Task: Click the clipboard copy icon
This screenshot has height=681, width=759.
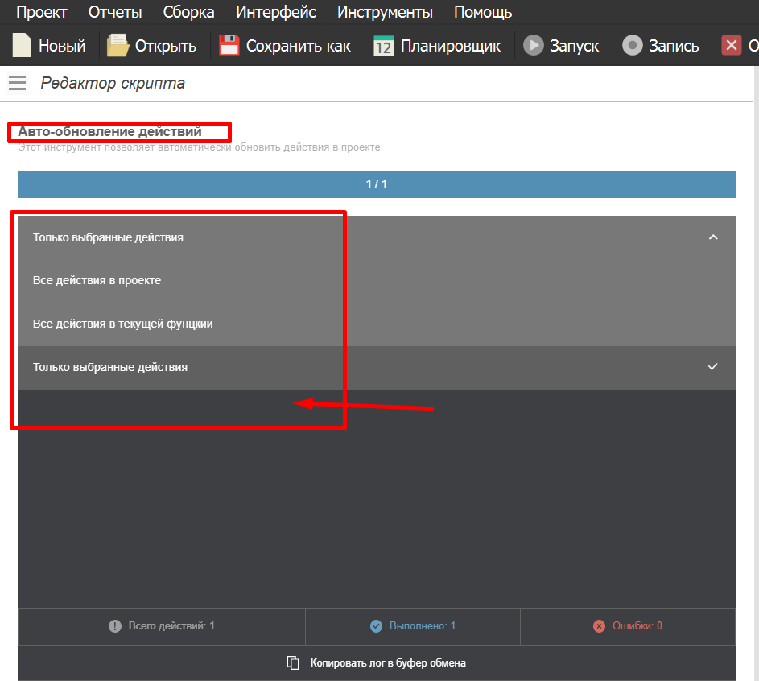Action: pyautogui.click(x=294, y=663)
